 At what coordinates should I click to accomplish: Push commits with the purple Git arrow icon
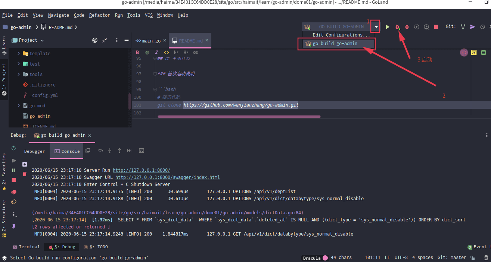[x=473, y=27]
